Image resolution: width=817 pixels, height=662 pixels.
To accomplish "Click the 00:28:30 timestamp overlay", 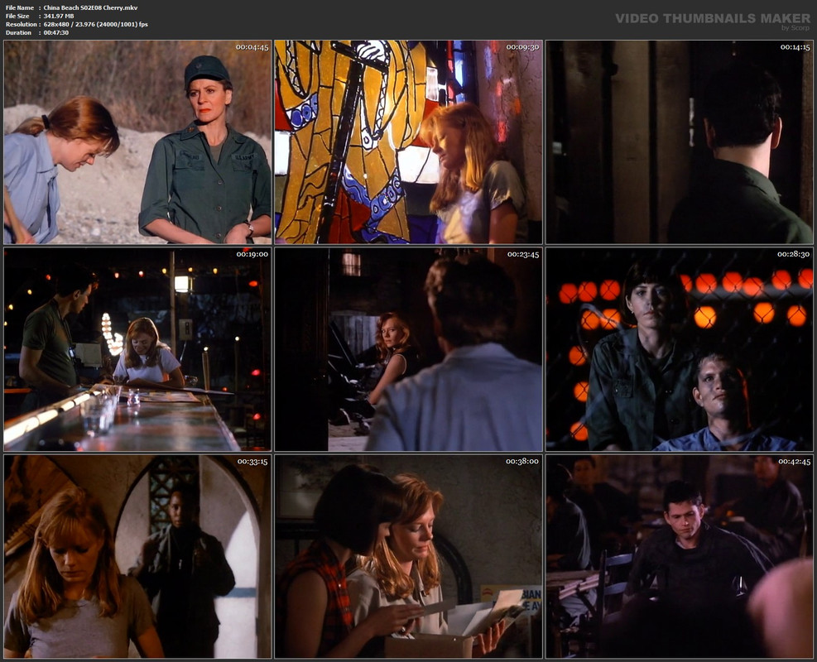I will [794, 254].
